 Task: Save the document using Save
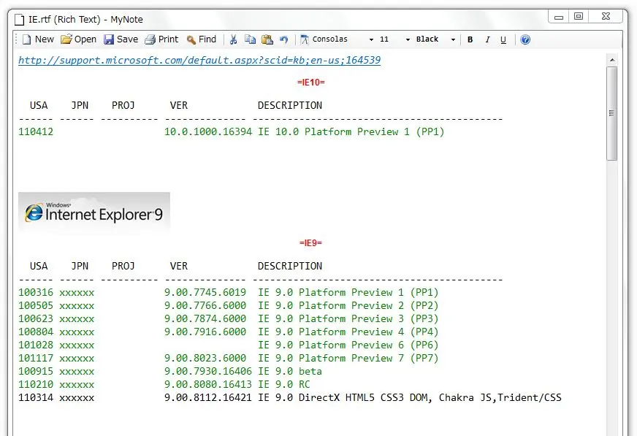click(x=121, y=39)
